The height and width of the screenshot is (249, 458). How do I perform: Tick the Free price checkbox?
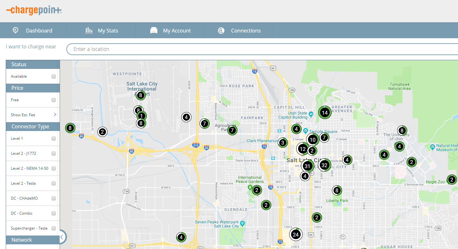54,100
